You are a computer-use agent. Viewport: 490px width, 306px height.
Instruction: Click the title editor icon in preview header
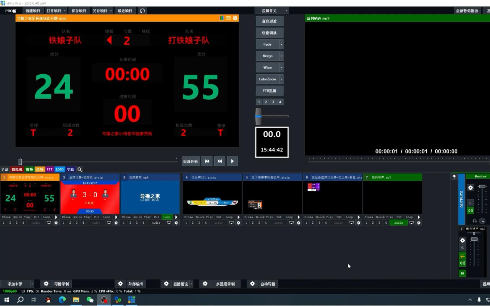228,18
